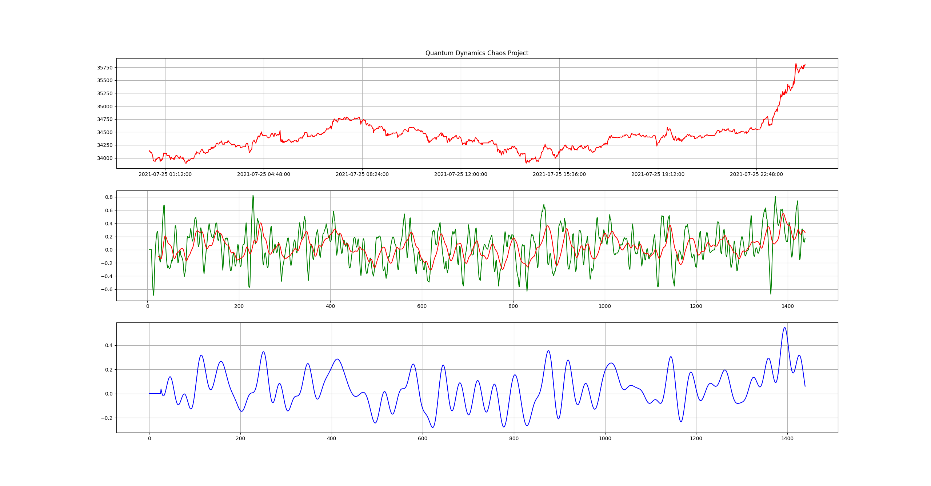This screenshot has height=486, width=931.
Task: Click the 35500 y-axis tick label
Action: tap(105, 80)
